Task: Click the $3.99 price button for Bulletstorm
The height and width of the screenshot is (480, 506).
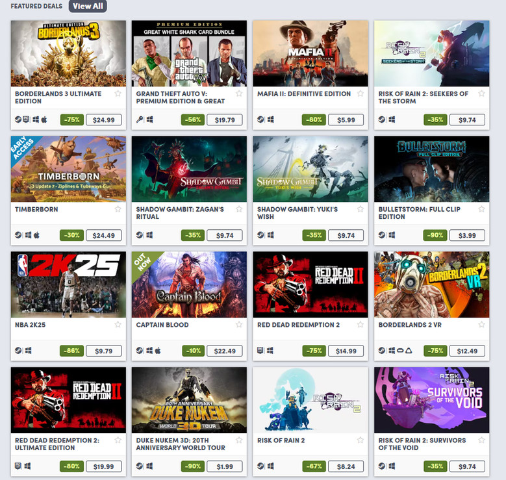Action: [467, 235]
